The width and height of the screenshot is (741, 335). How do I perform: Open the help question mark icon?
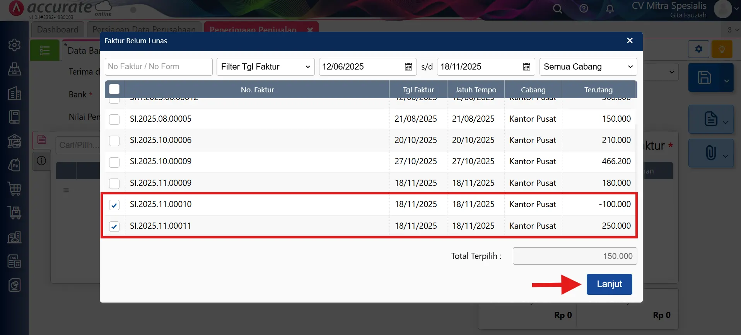pyautogui.click(x=584, y=9)
